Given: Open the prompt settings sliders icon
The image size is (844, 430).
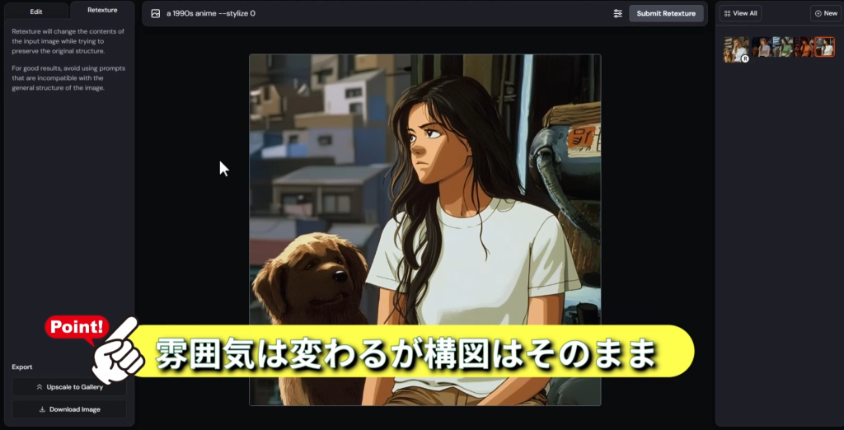Looking at the screenshot, I should tap(617, 13).
